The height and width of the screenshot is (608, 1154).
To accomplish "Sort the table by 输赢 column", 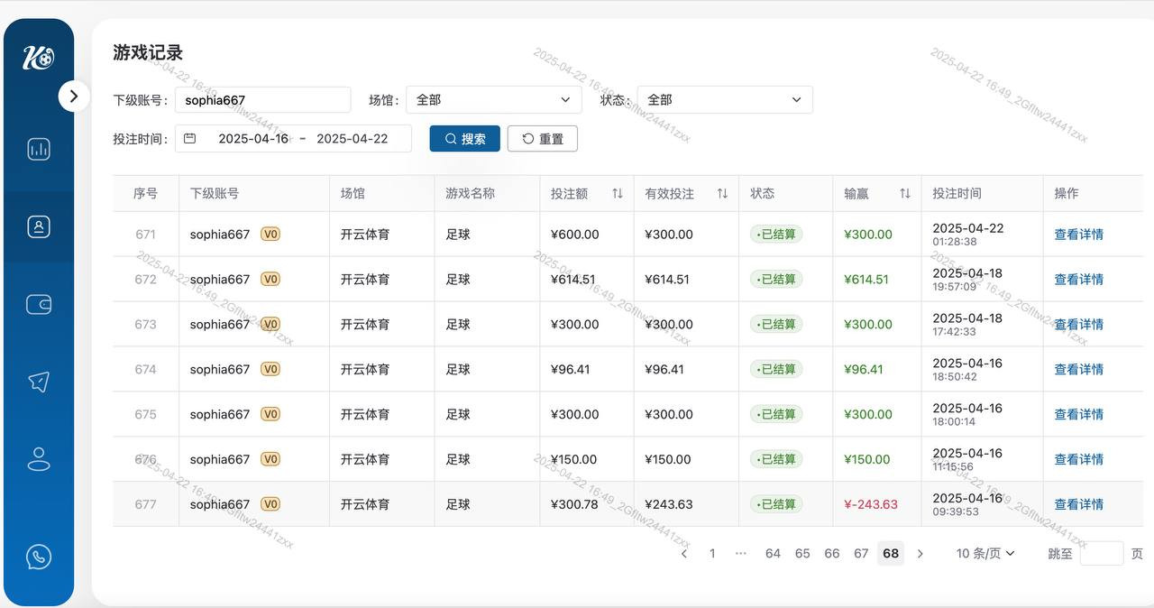I will 903,193.
